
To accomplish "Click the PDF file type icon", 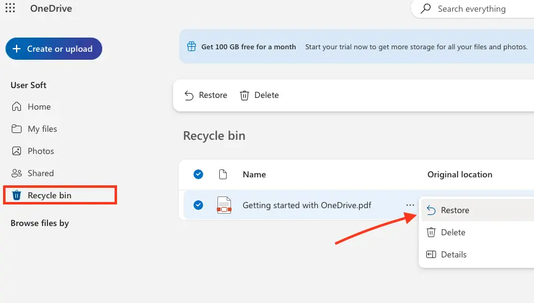I will pyautogui.click(x=224, y=205).
